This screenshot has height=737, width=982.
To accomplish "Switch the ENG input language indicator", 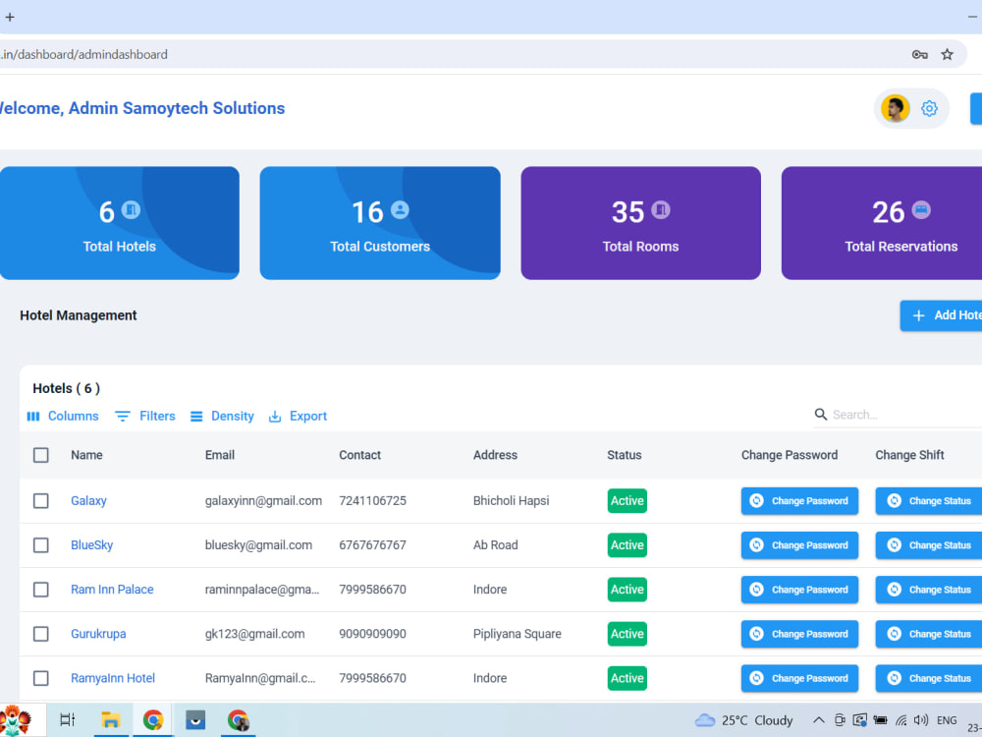I will 947,720.
